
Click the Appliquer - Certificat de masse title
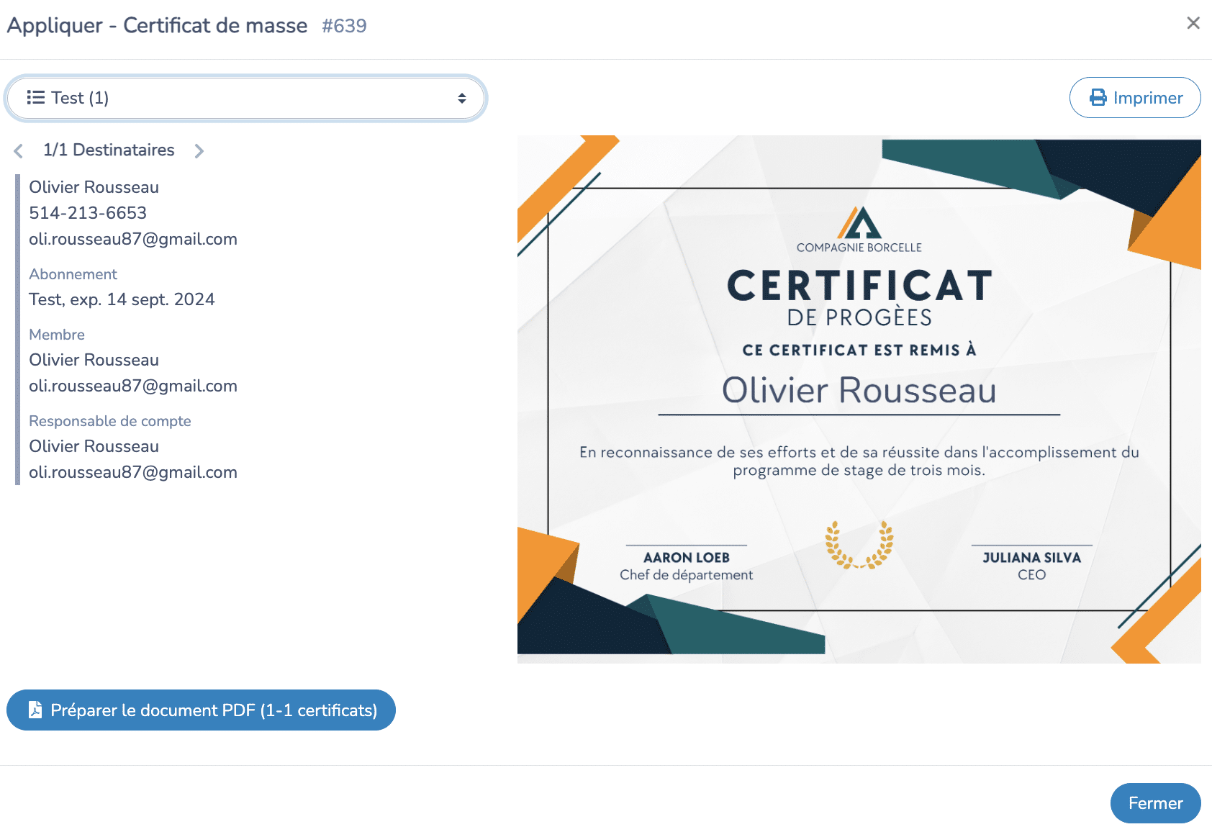(x=157, y=25)
